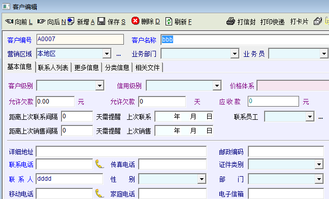Click the 向后 forward hand icon

[41, 21]
